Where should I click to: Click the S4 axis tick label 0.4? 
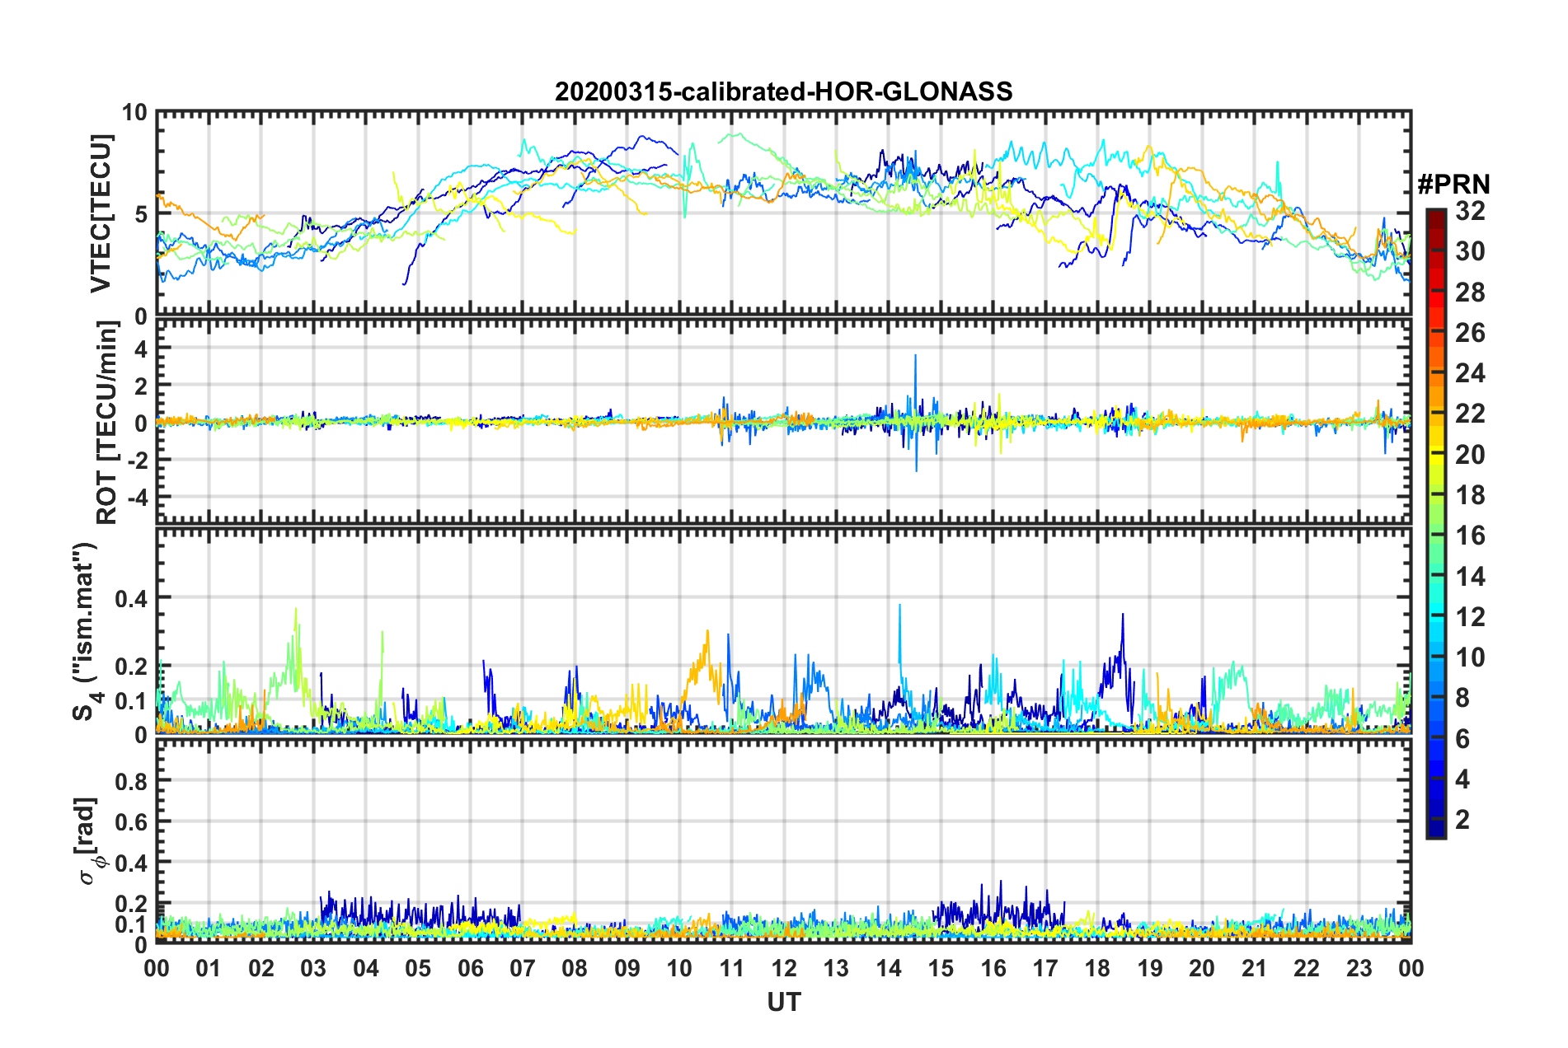coord(131,598)
